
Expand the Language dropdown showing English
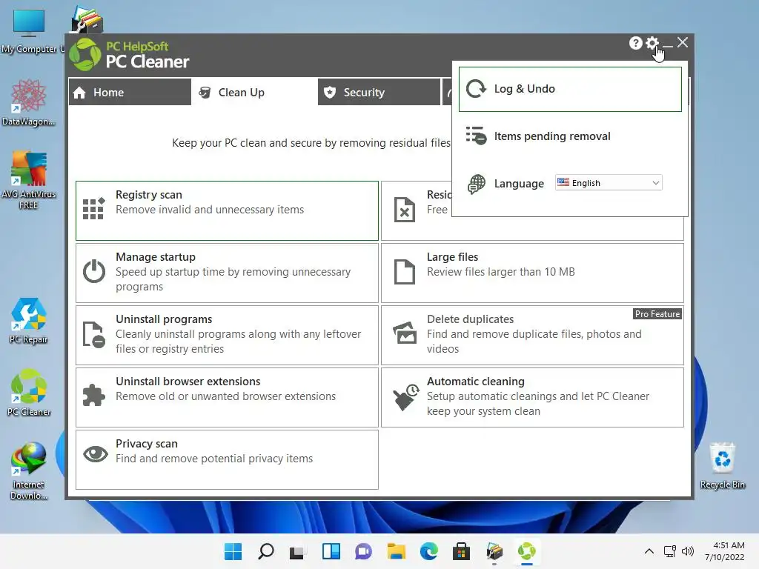tap(609, 183)
